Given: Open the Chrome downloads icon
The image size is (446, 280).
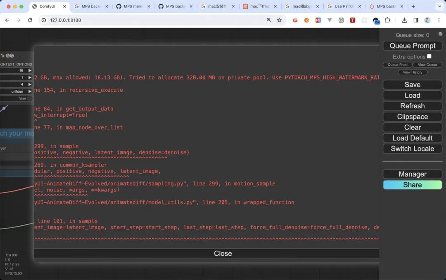Looking at the screenshot, I should pyautogui.click(x=404, y=20).
